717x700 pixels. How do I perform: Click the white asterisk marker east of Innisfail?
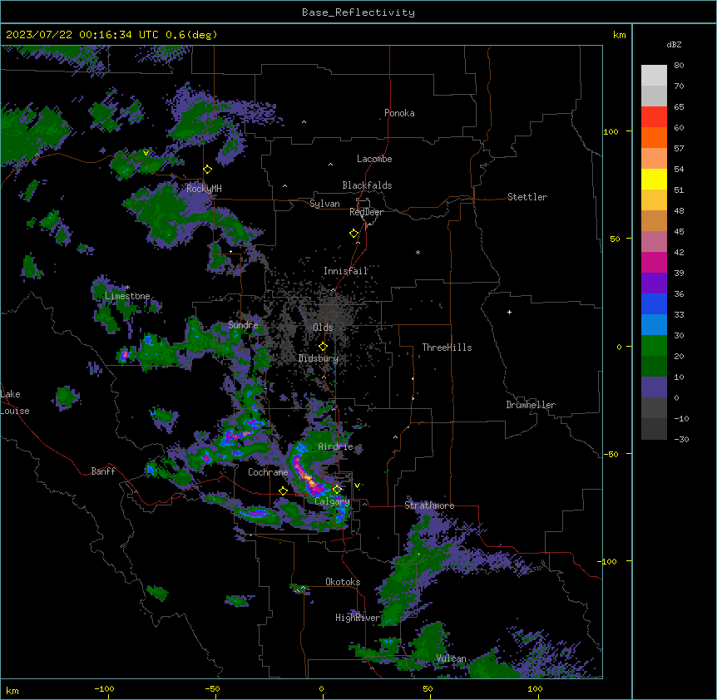point(418,252)
